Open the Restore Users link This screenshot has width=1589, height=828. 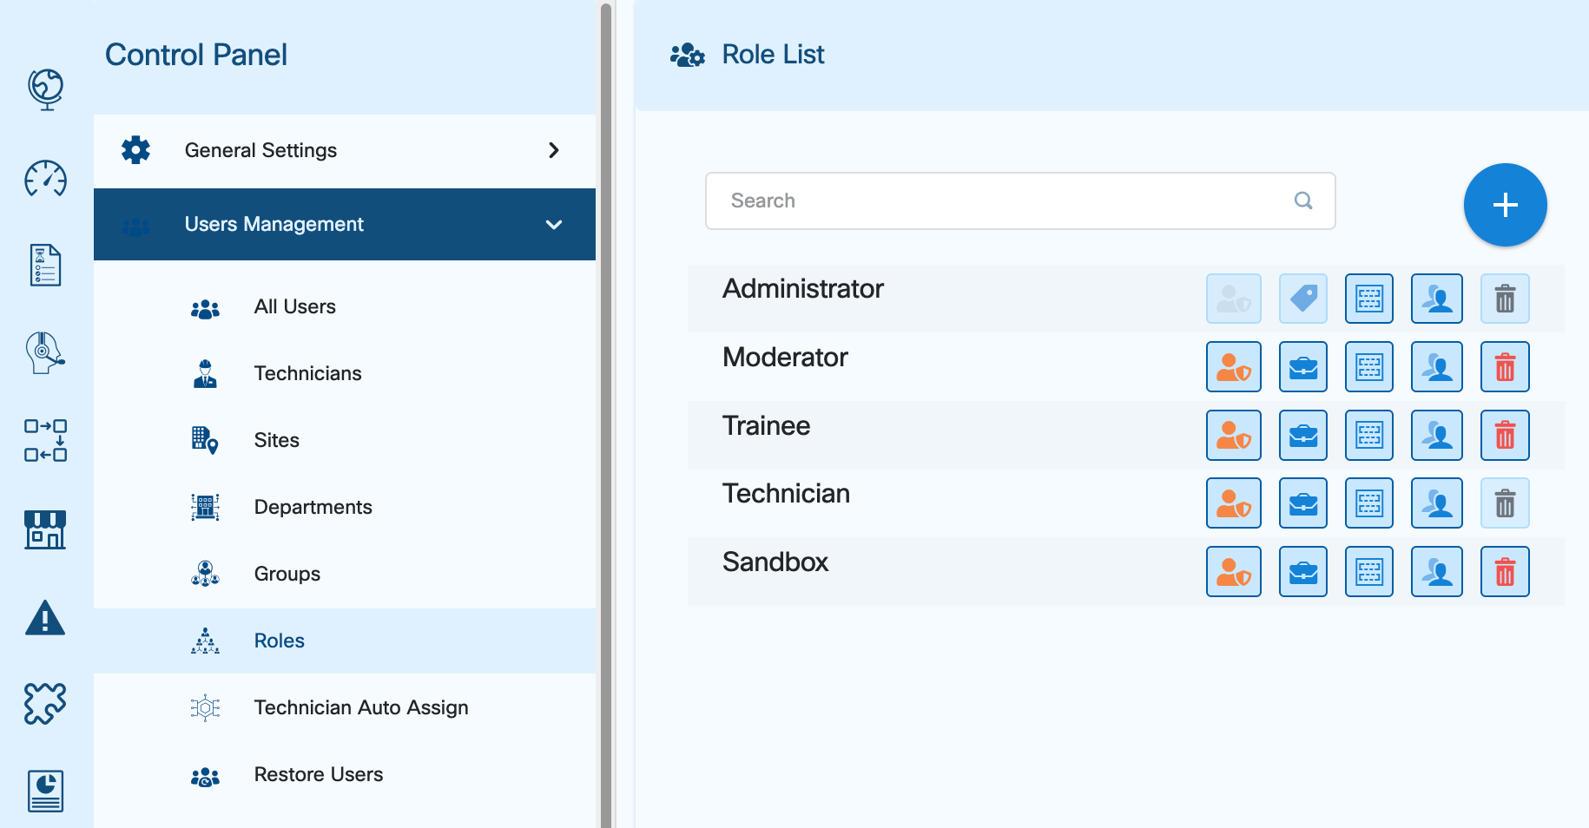[x=318, y=775]
